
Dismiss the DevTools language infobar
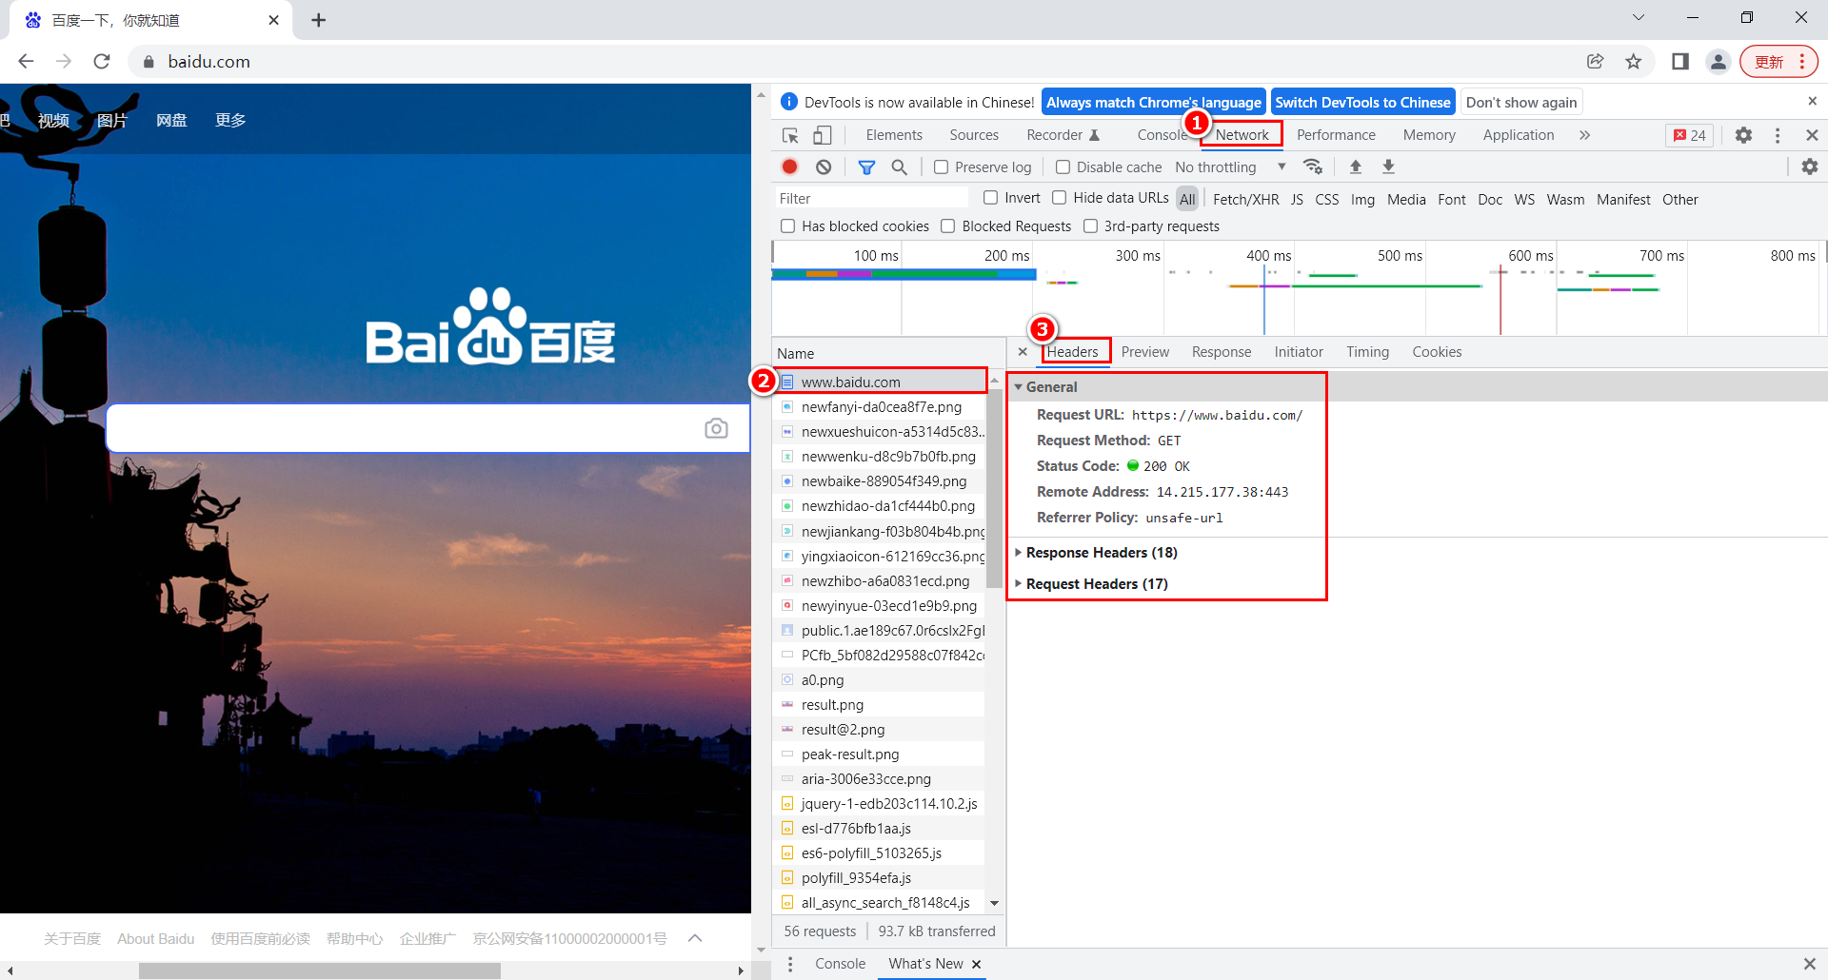pyautogui.click(x=1812, y=101)
